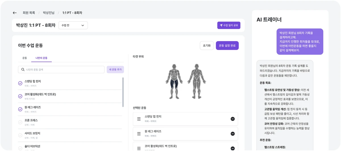Image resolution: width=341 pixels, height=151 pixels.
Task: Grab the reorder handle of selected 코어 활성화
Action: click(x=139, y=148)
